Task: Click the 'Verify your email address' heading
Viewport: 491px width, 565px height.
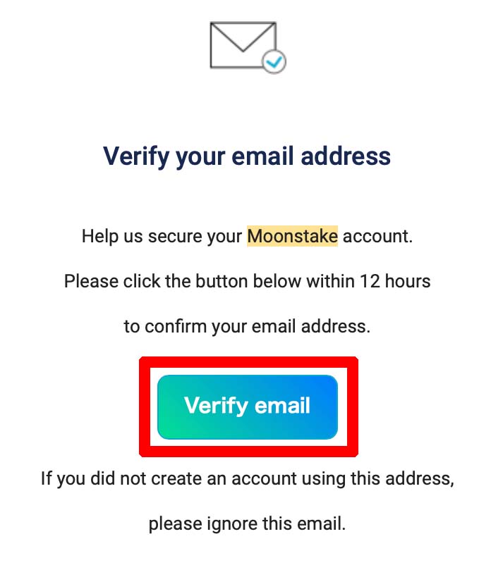Action: [247, 156]
